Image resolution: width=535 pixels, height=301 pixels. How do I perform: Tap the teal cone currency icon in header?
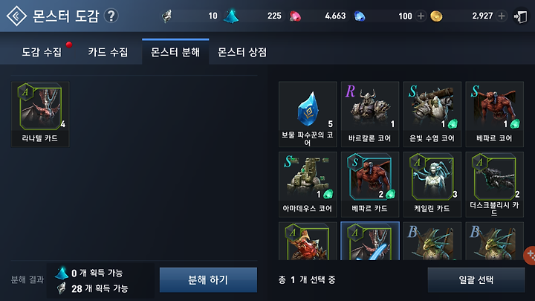(x=231, y=16)
